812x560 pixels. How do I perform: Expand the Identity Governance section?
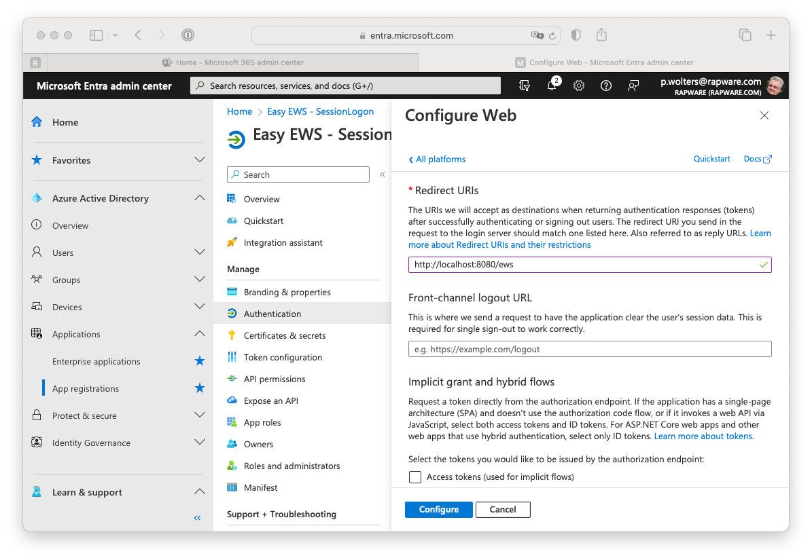pyautogui.click(x=199, y=442)
